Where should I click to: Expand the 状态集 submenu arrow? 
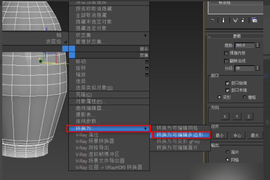[x=145, y=35]
